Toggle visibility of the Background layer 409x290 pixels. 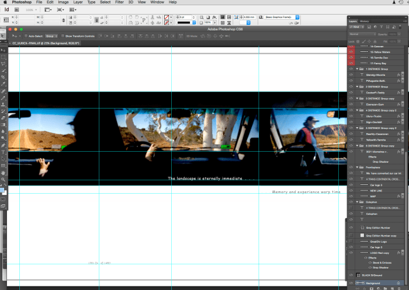click(x=352, y=283)
